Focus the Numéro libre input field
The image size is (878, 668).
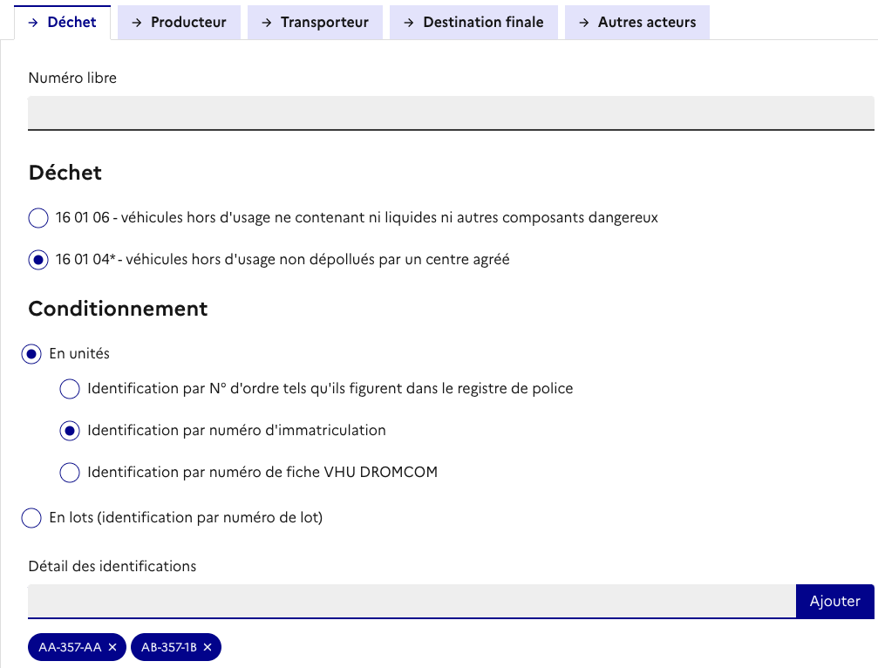click(x=451, y=112)
